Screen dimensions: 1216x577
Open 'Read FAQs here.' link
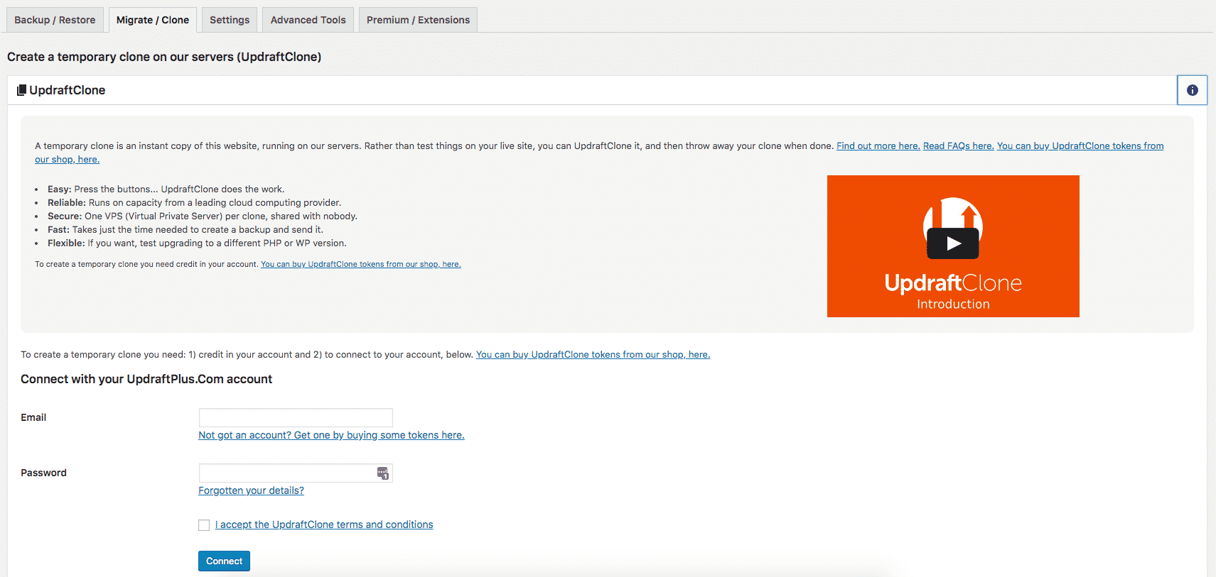[958, 145]
